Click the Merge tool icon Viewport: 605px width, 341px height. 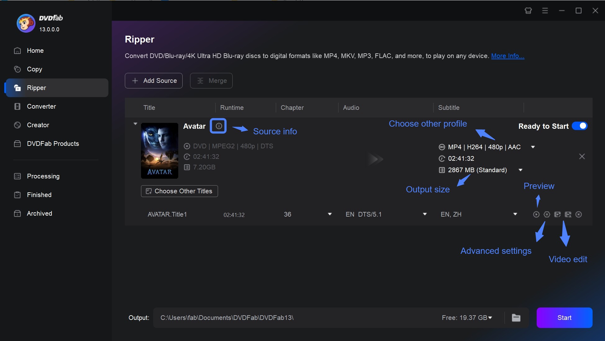(201, 80)
